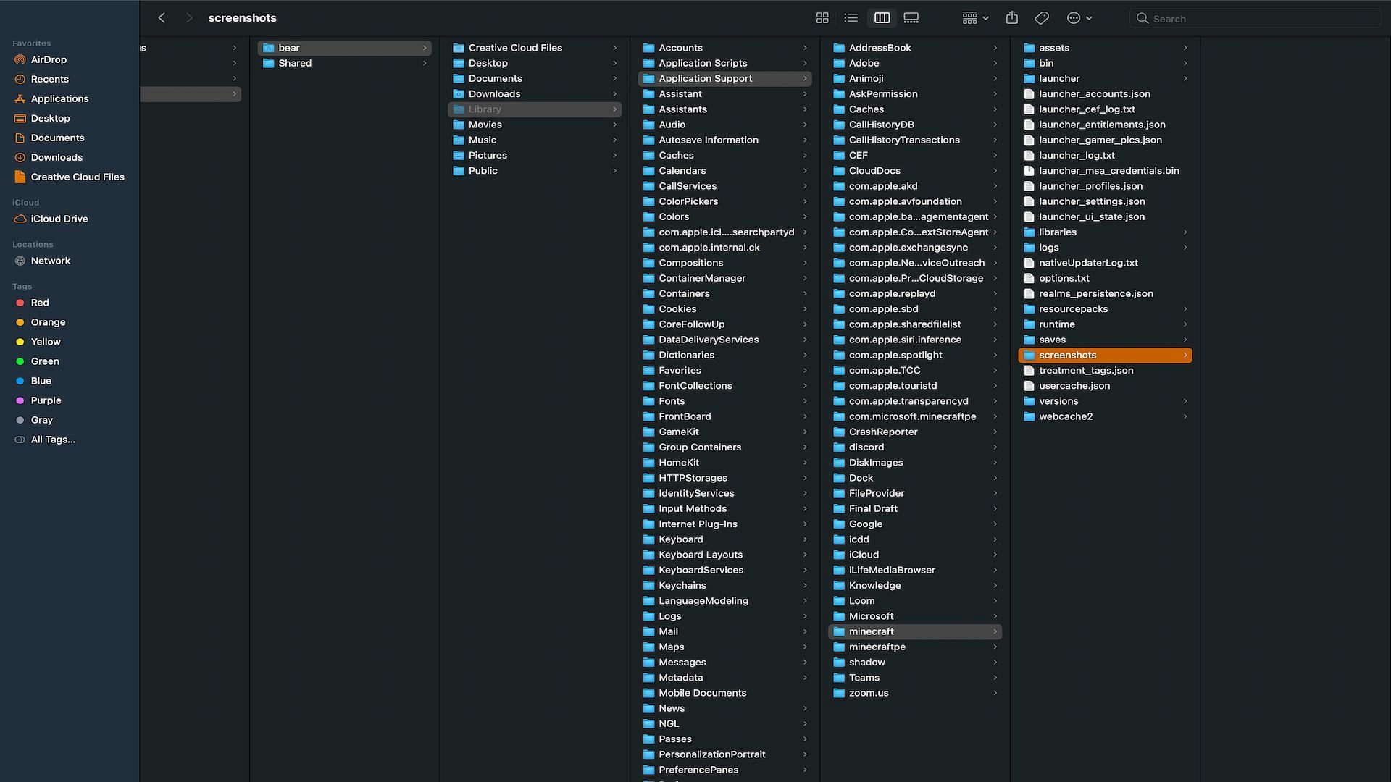
Task: Go back with the left arrow
Action: click(x=162, y=18)
